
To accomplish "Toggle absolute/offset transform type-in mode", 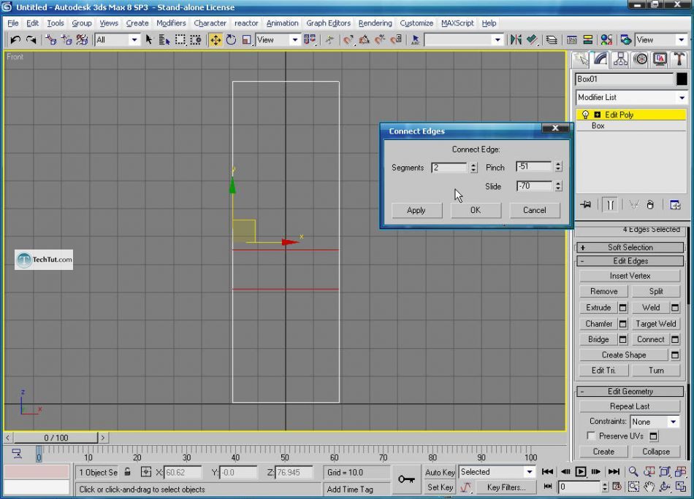I will (146, 472).
